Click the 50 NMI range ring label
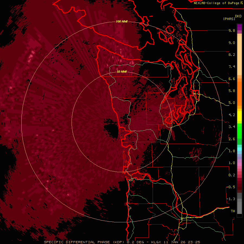The image size is (244, 244). pyautogui.click(x=122, y=72)
